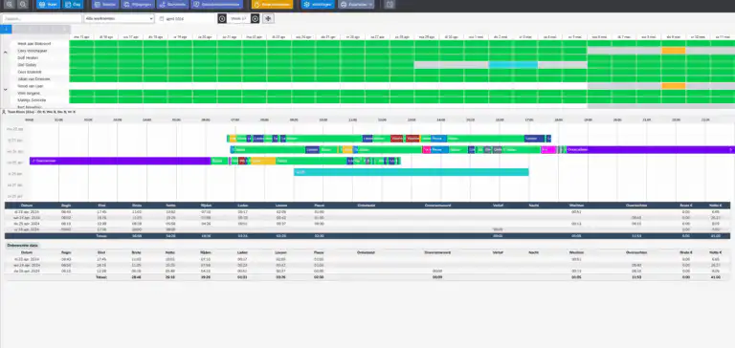Collapse employee list with up chevron
Screen dimensions: 735x348
5,53
